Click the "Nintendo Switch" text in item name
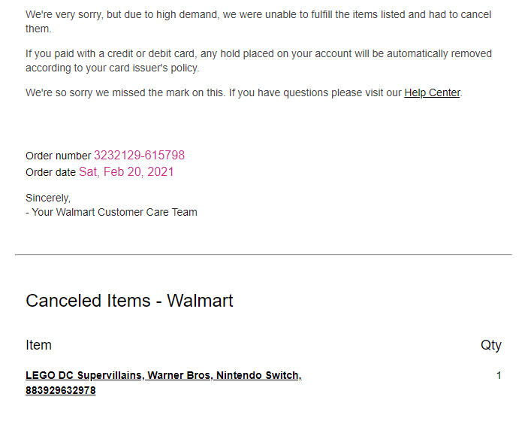Viewport: 531px width, 430px height. pos(258,375)
